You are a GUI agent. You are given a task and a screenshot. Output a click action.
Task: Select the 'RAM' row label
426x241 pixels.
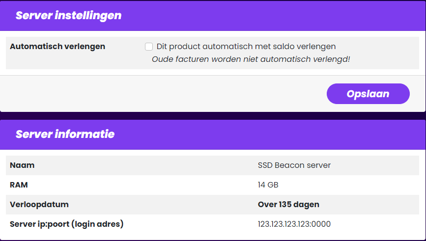pyautogui.click(x=19, y=185)
